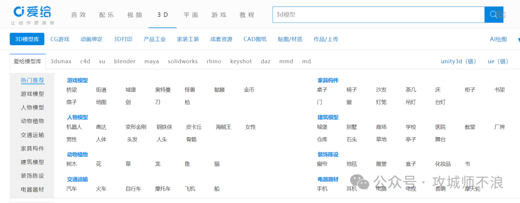Image resolution: width=520 pixels, height=203 pixels.
Task: Select 交通运输 in the left sidebar
Action: [x=33, y=135]
